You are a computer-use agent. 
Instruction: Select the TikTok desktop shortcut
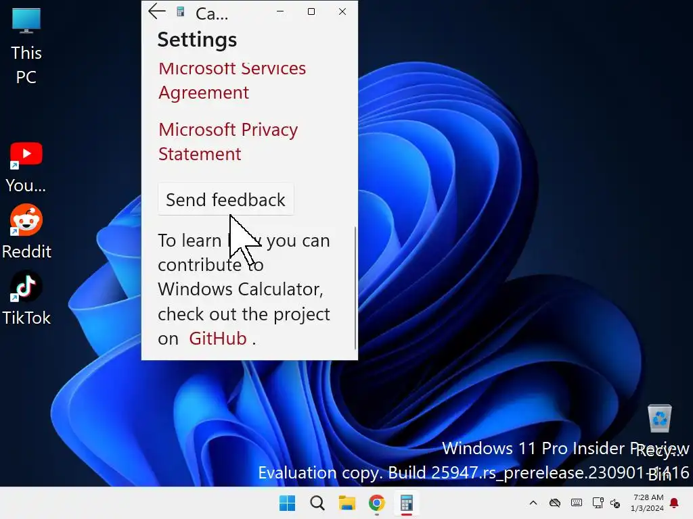26,298
